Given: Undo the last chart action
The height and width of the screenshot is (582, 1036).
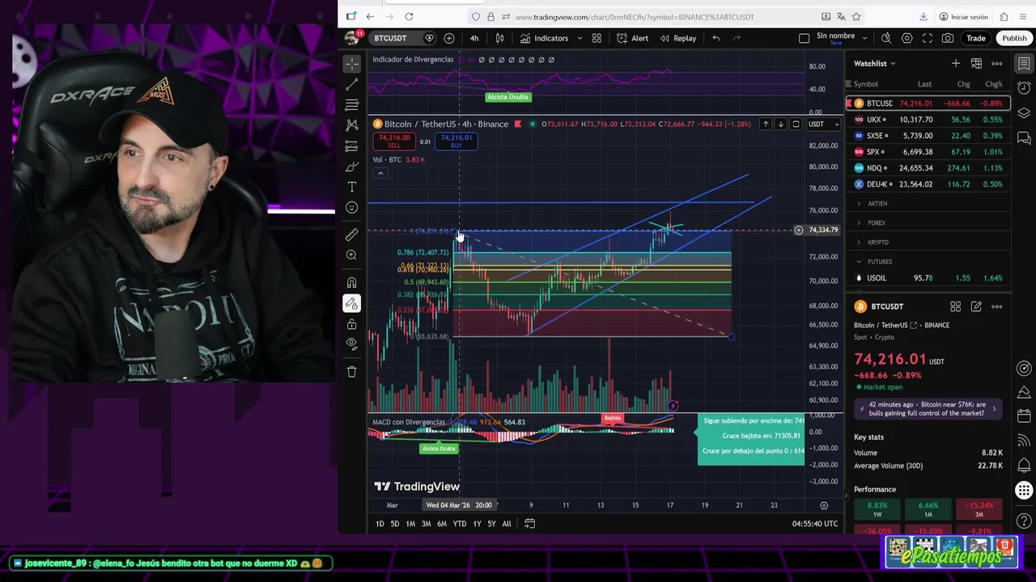Looking at the screenshot, I should 716,38.
